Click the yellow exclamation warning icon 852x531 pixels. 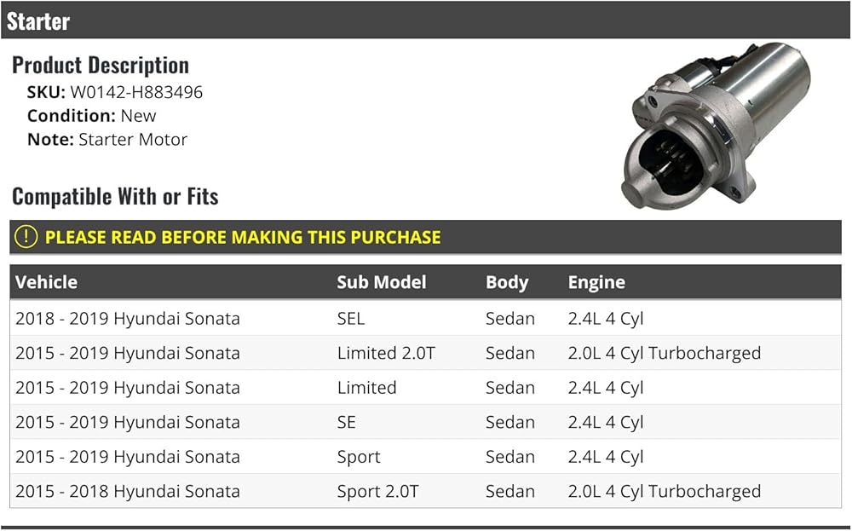tap(26, 237)
